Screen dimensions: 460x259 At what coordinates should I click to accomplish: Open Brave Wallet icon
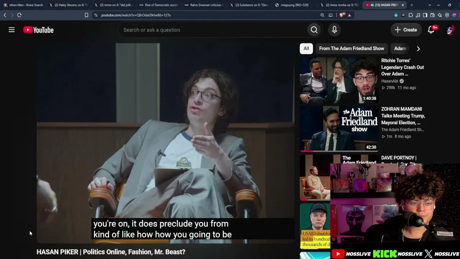point(432,15)
